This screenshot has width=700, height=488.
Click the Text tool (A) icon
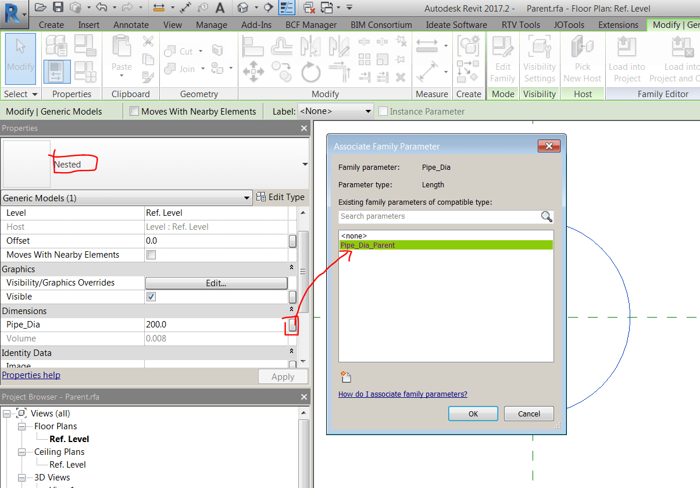click(x=220, y=8)
